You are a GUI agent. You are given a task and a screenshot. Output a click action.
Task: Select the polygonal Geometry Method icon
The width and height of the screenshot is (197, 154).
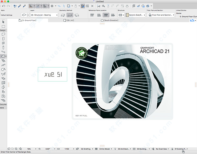pyautogui.click(x=63, y=15)
